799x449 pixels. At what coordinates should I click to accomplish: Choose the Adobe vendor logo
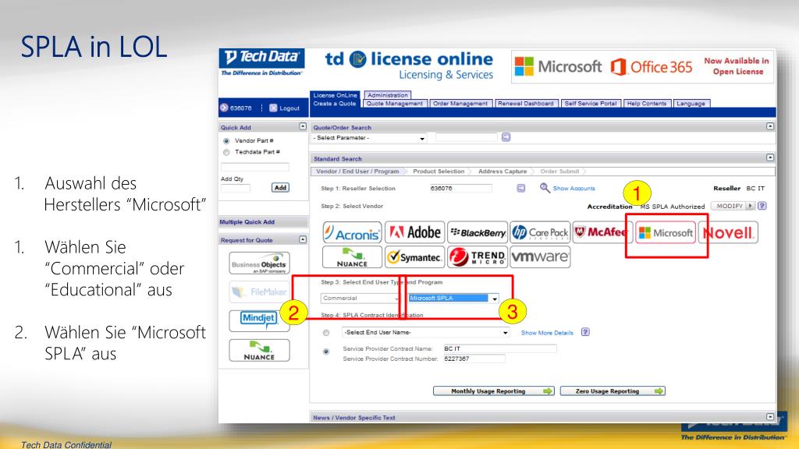pos(415,232)
